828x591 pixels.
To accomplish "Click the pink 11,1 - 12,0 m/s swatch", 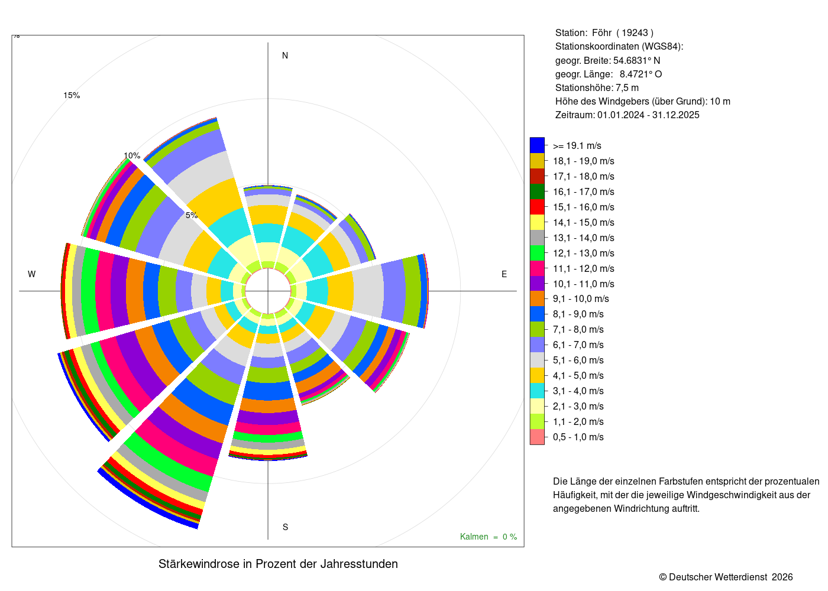I will point(537,268).
